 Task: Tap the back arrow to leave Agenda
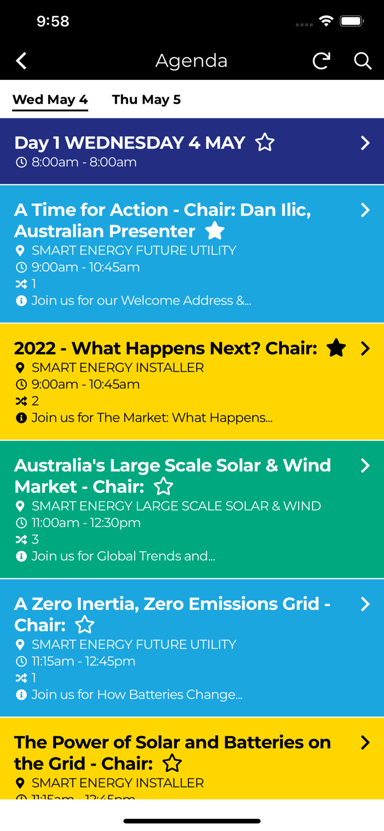click(21, 60)
